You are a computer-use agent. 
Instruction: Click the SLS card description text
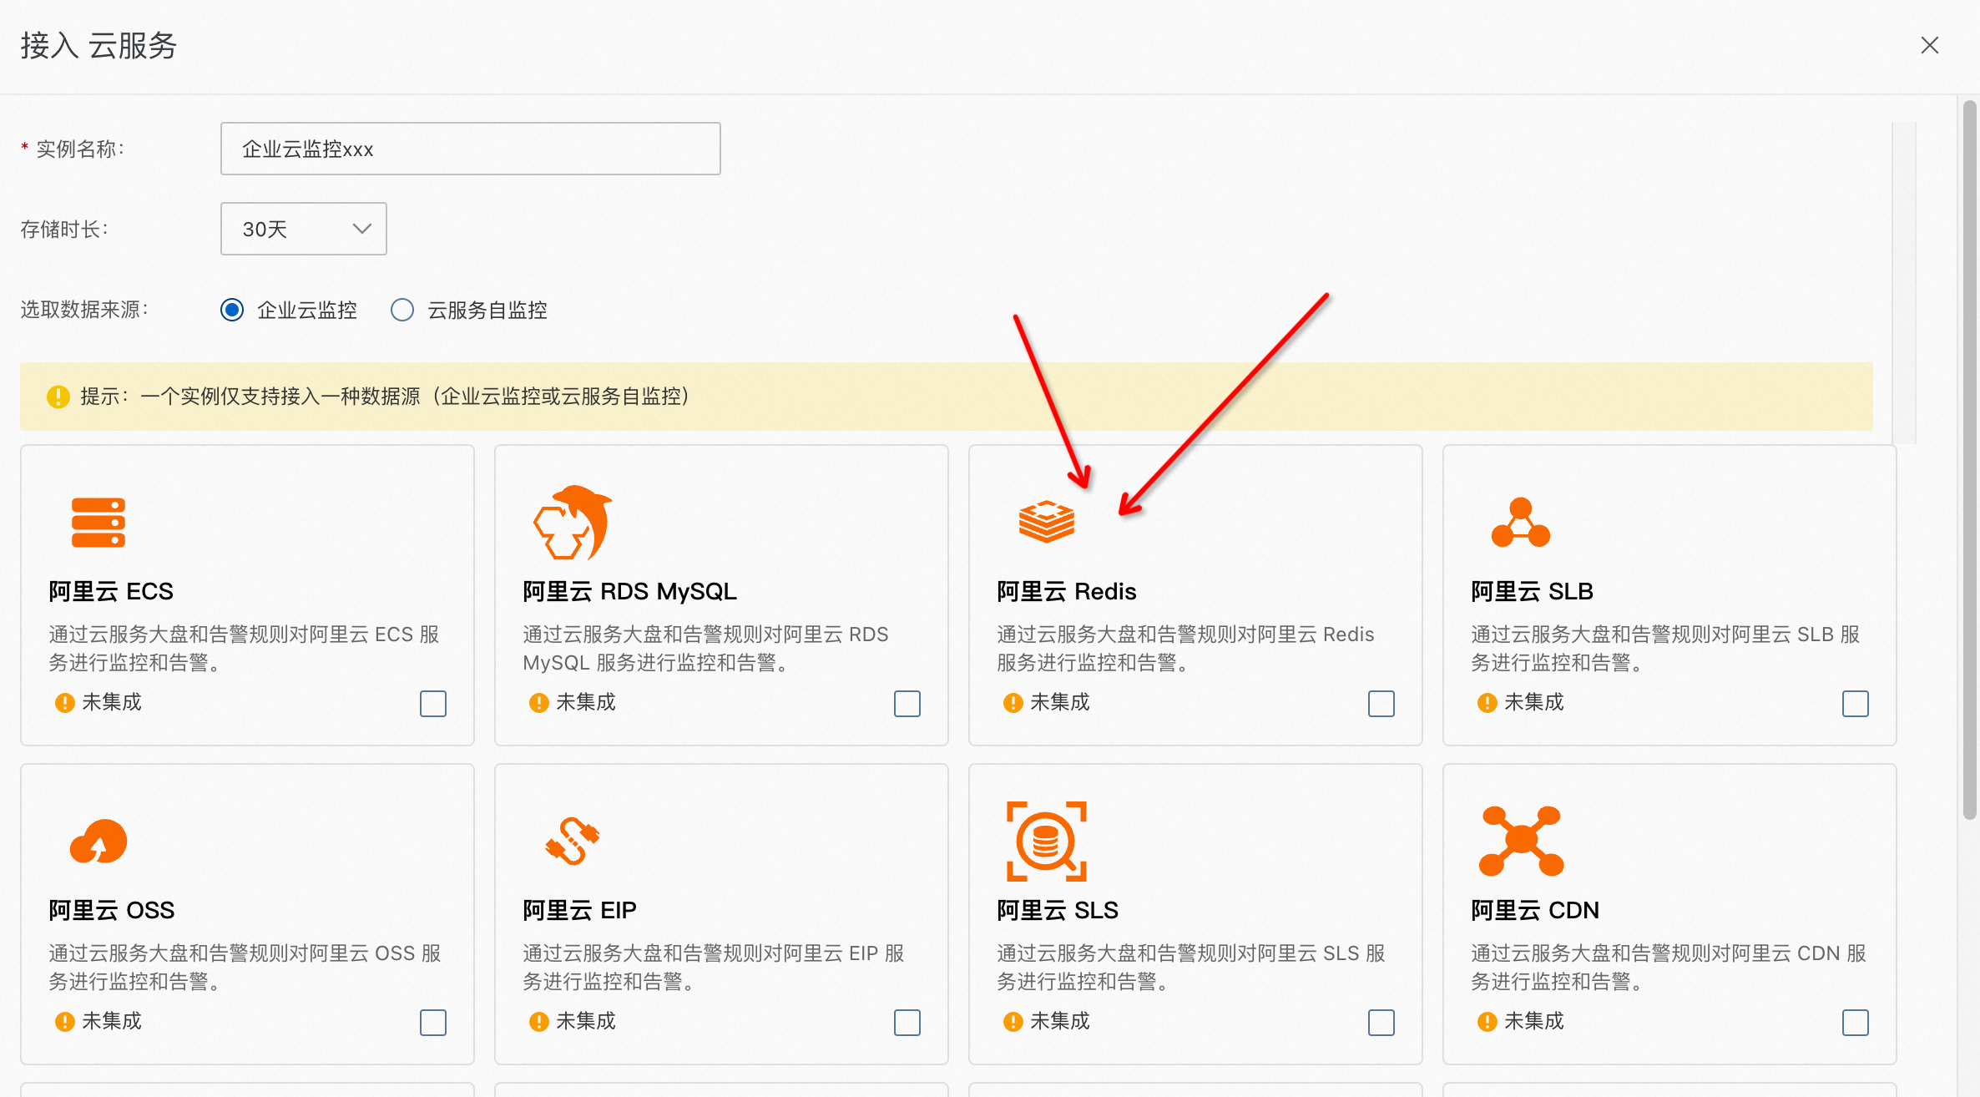[1191, 968]
